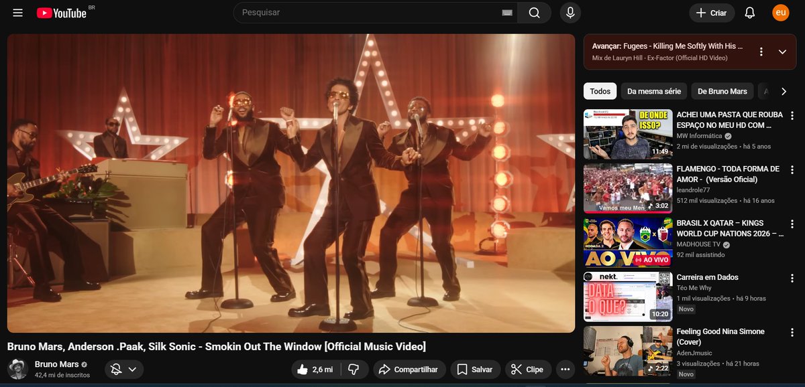
Task: Expand subscription notification dropdown arrow
Action: tap(132, 369)
